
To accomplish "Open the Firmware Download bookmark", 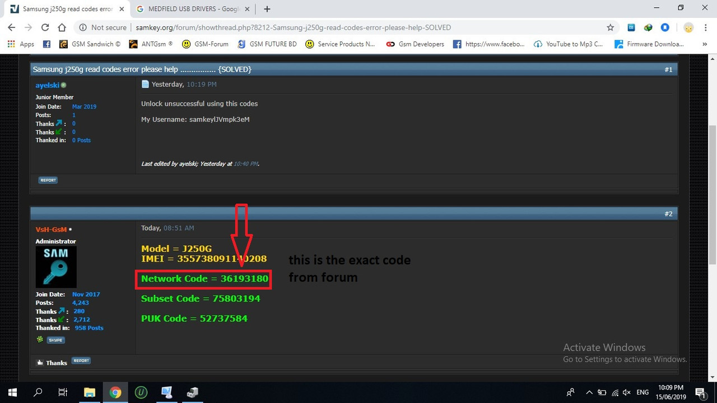I will 649,44.
